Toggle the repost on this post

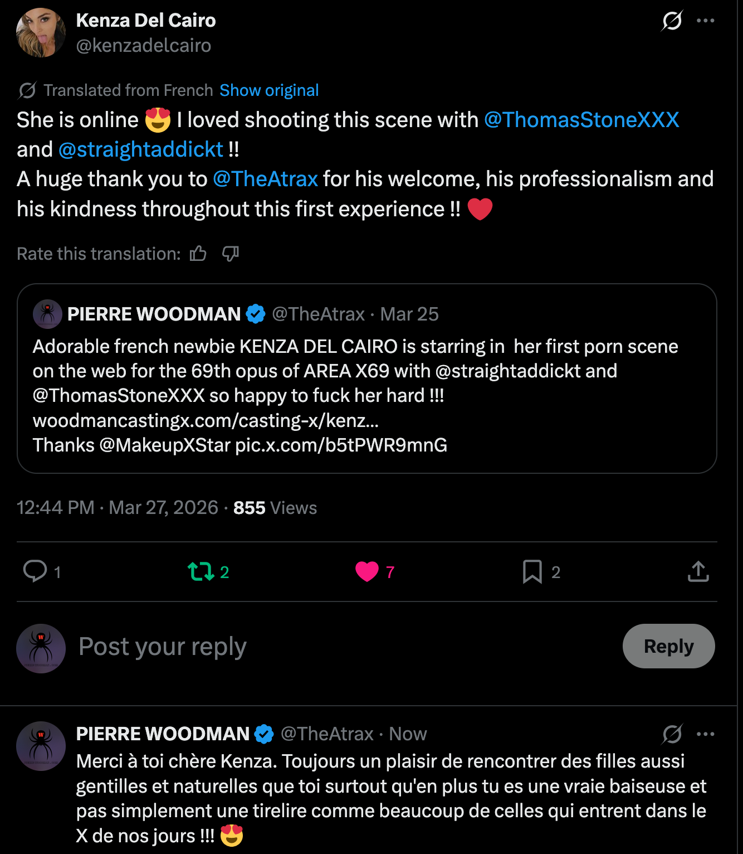[201, 571]
